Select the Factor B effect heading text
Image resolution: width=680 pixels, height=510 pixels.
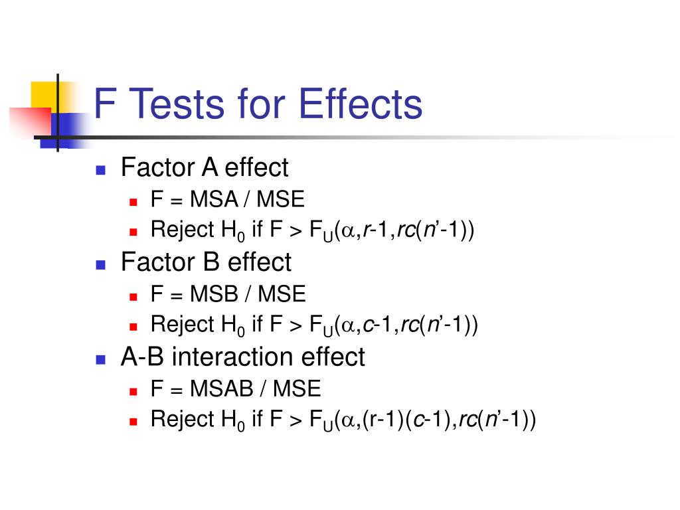click(206, 262)
